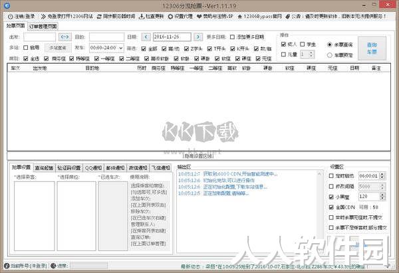Toggle the 二等座 second class seat checkbox
399x273 pixels.
(x=122, y=58)
